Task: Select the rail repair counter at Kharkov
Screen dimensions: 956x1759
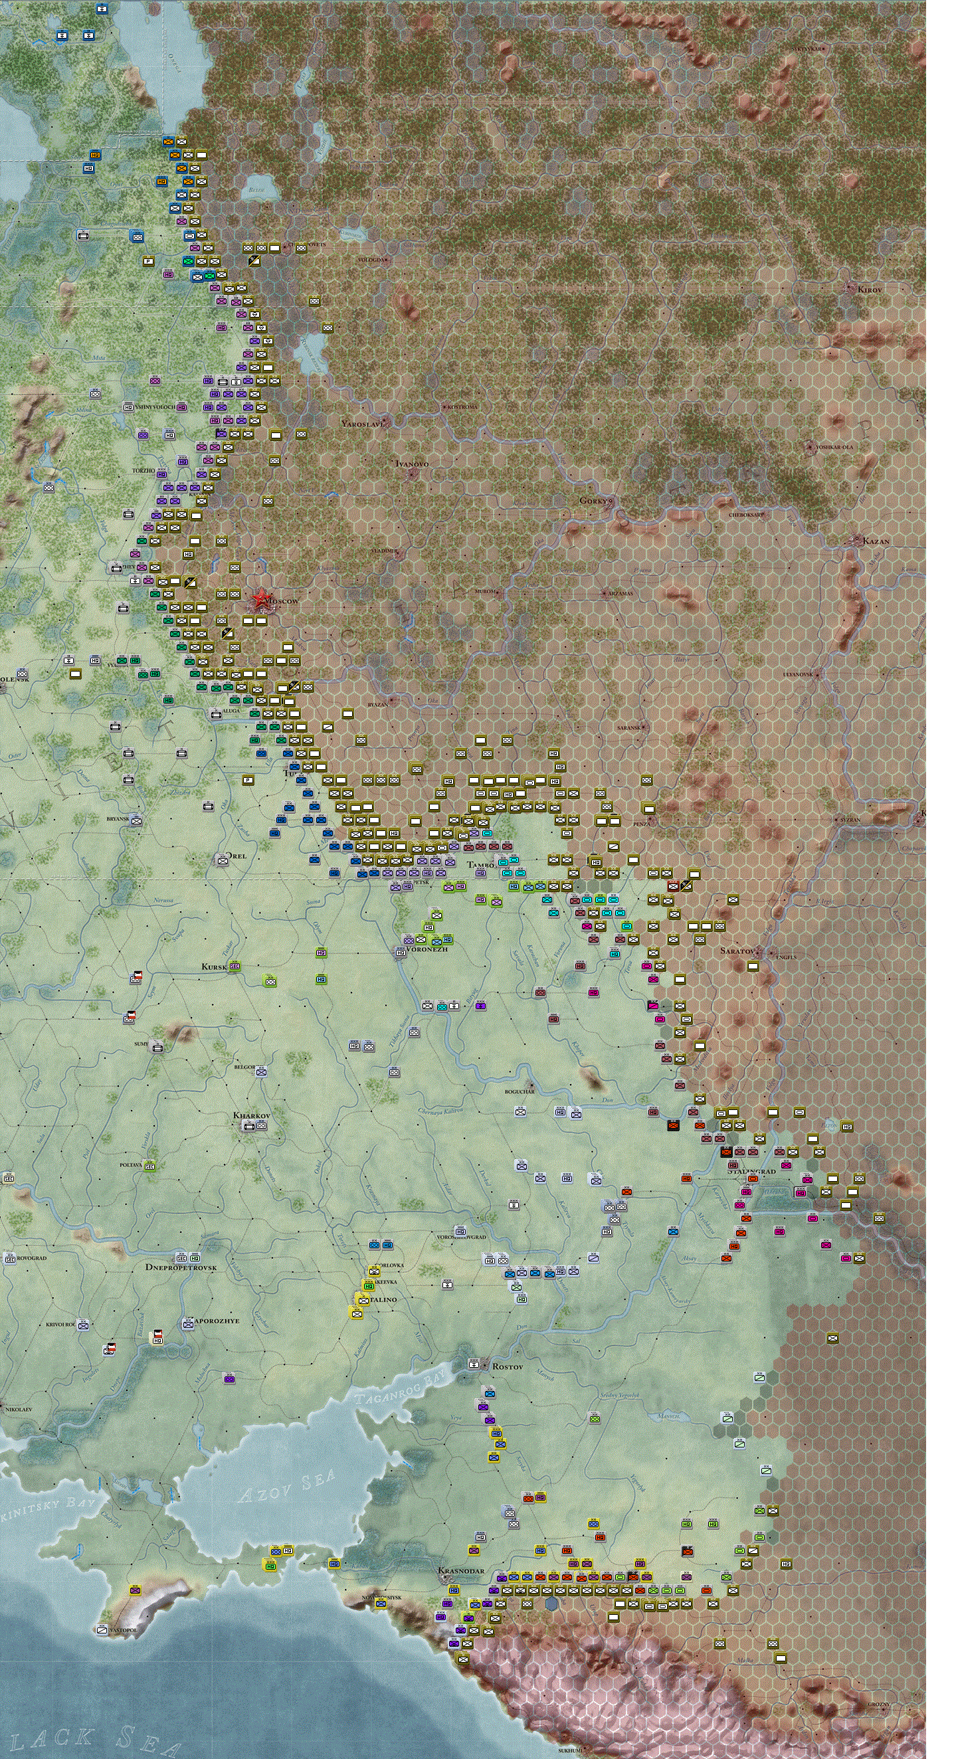Action: coord(249,1126)
